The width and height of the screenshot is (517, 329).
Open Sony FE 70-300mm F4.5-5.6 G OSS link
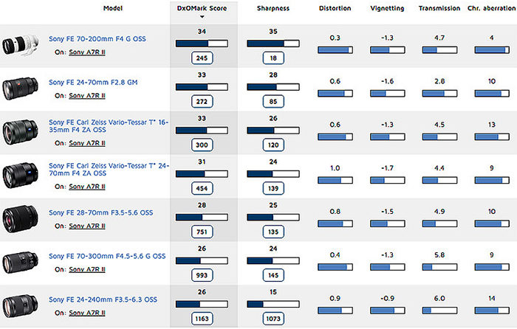click(107, 256)
